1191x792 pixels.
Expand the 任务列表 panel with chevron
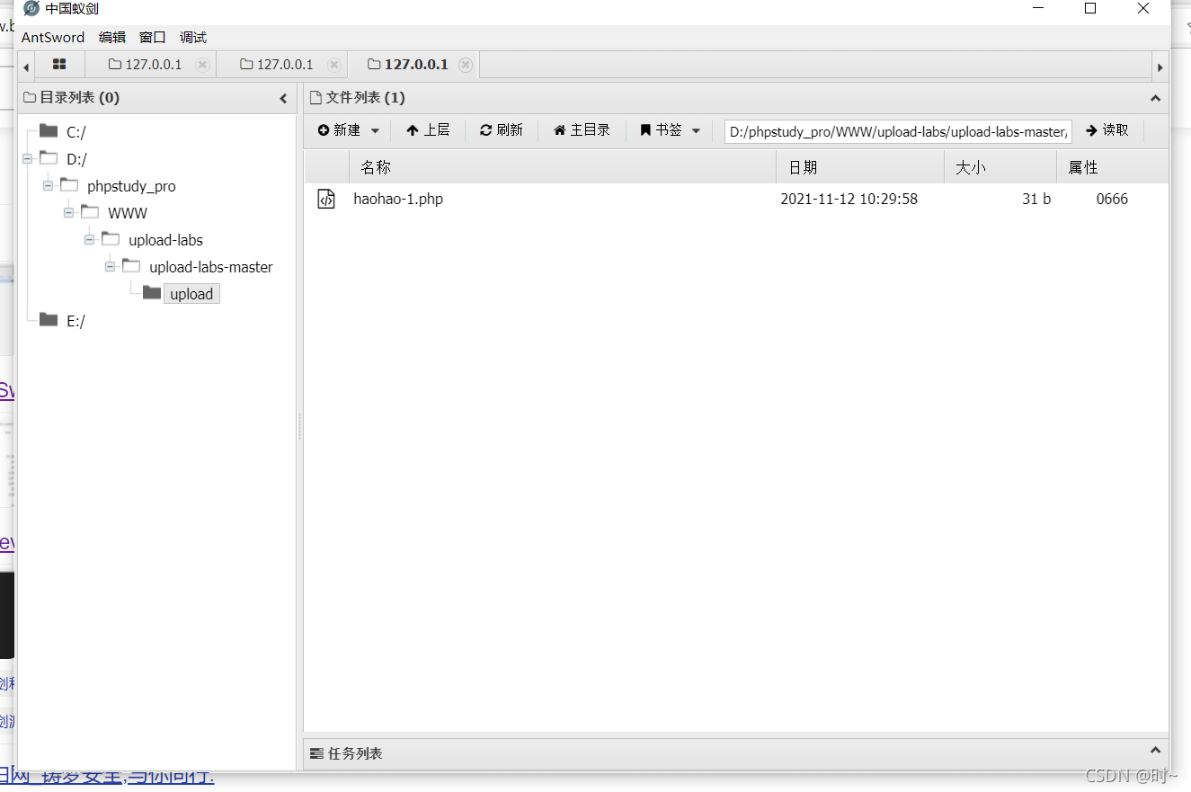tap(1155, 751)
